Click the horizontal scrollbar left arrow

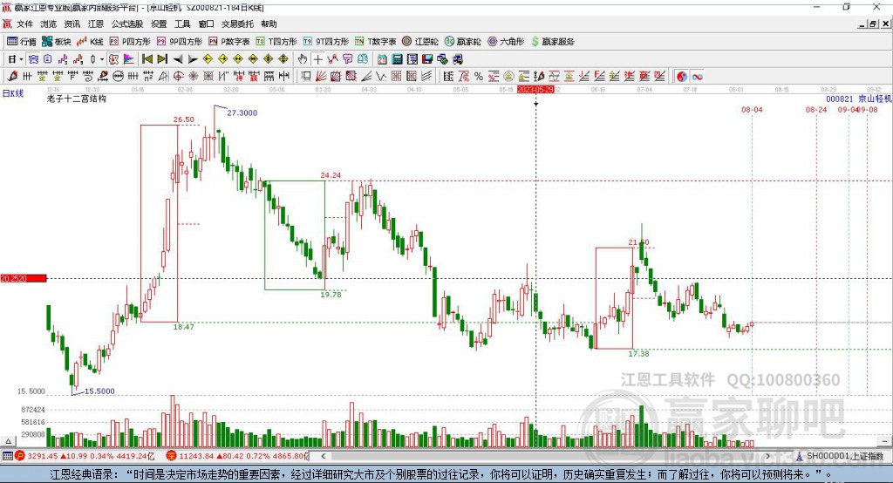[x=323, y=456]
